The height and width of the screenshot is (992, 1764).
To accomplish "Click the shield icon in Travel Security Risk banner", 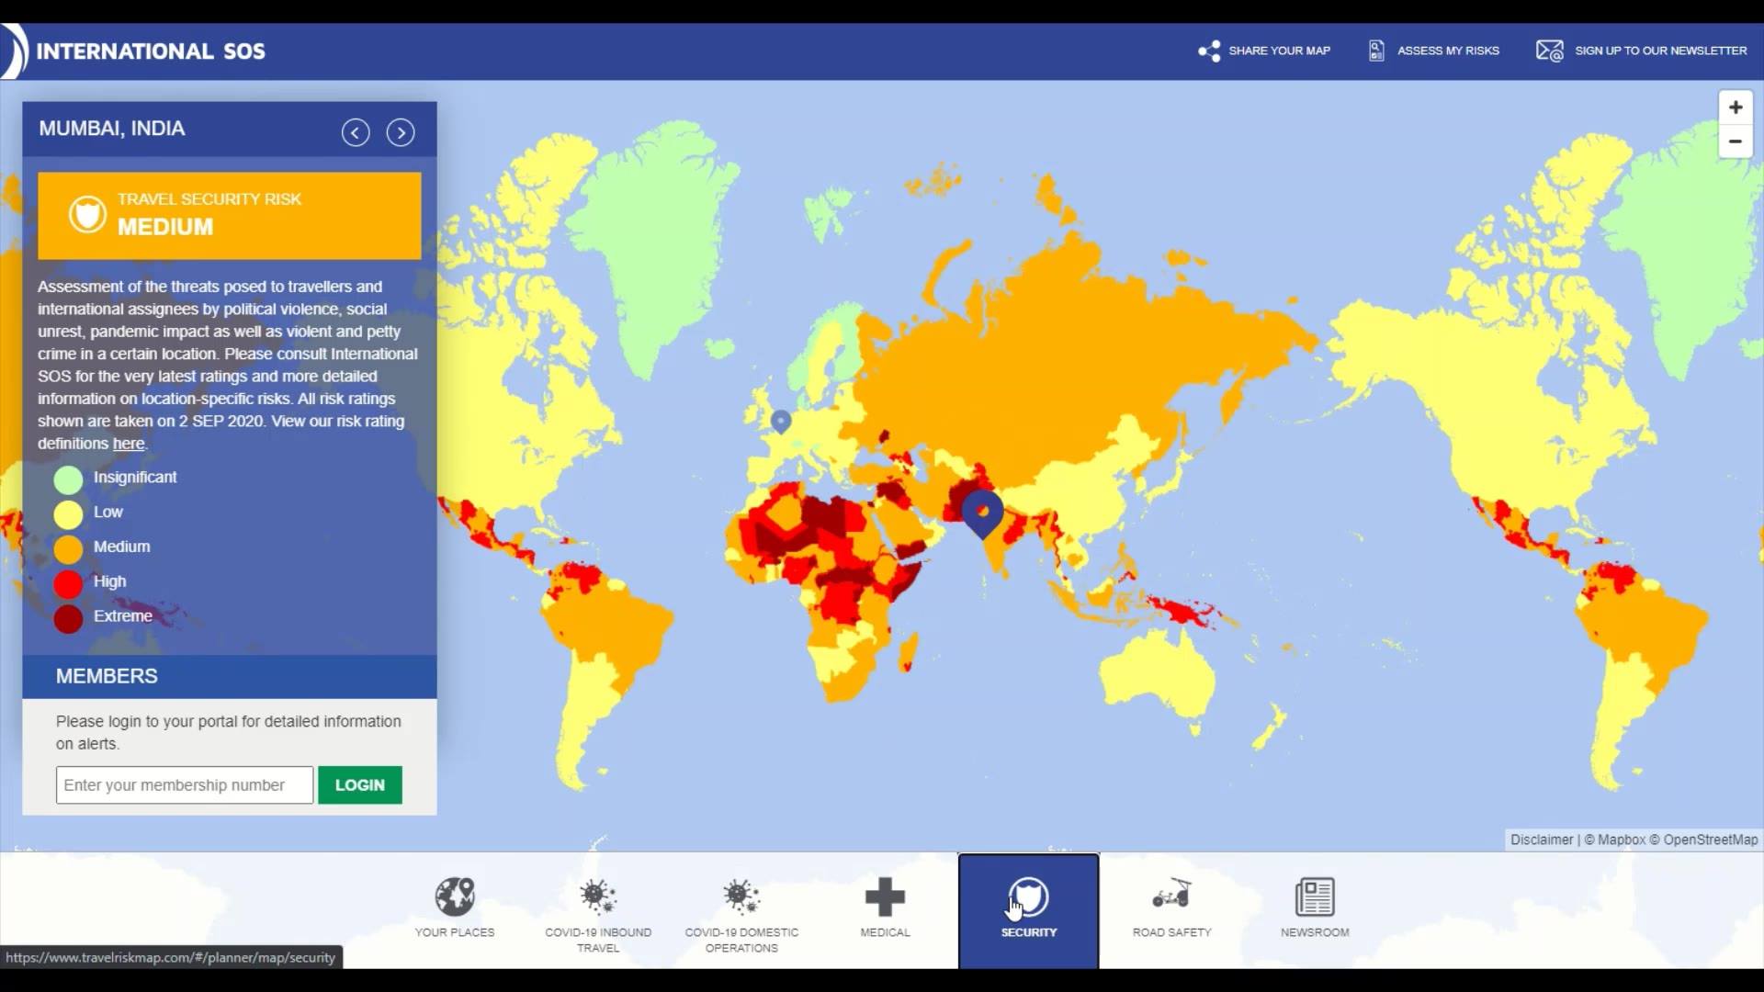I will pyautogui.click(x=88, y=215).
